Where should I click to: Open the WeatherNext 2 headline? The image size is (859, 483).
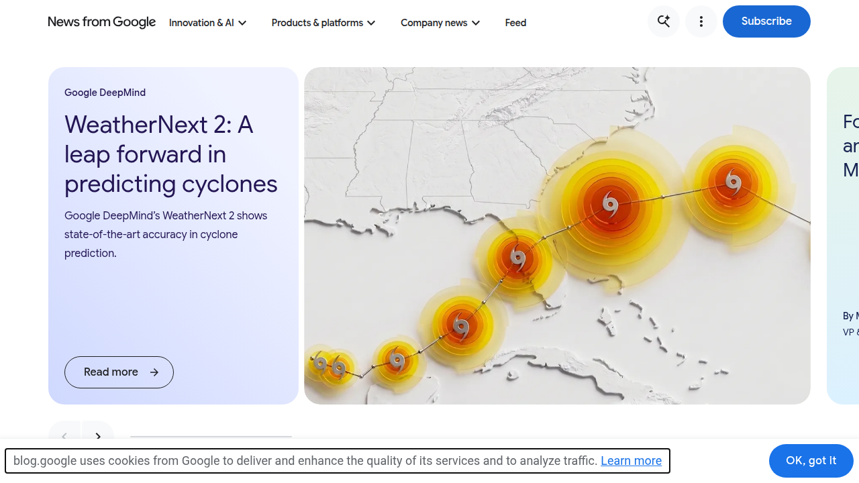(171, 154)
